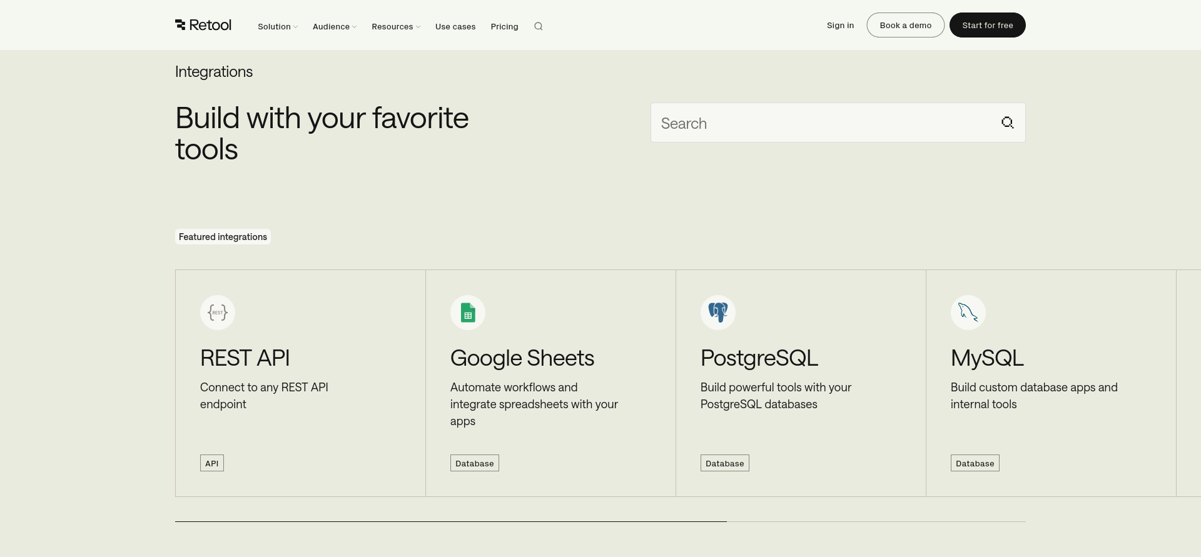
Task: Click the Database tag on MySQL card
Action: coord(975,463)
